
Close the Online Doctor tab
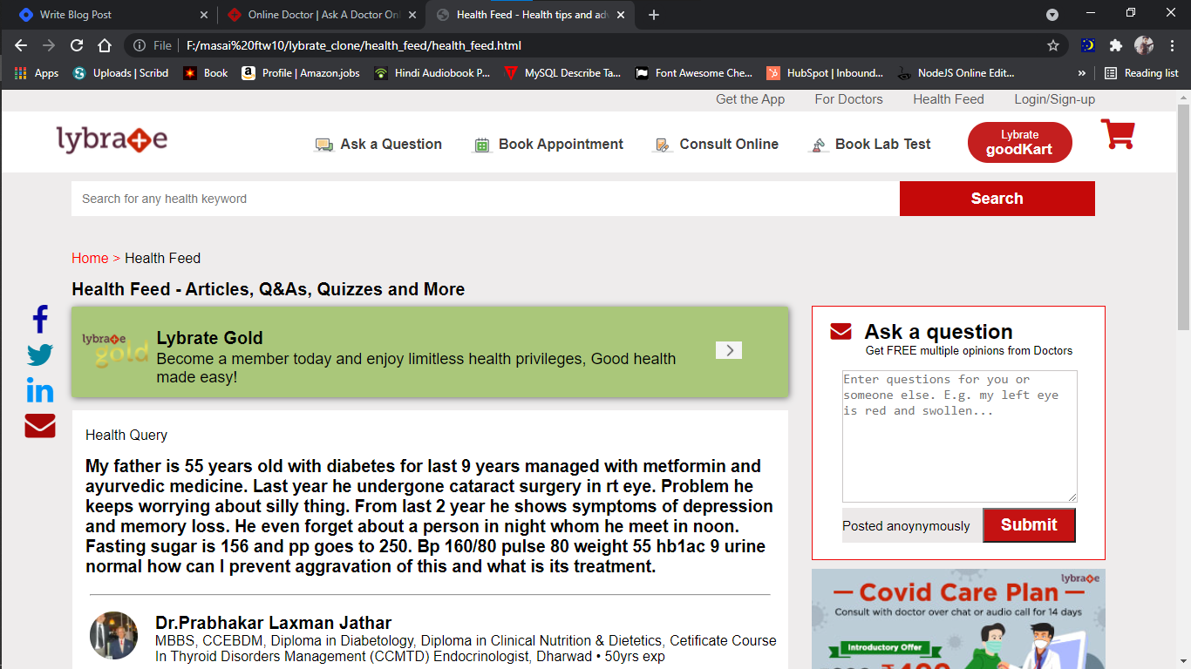coord(413,15)
